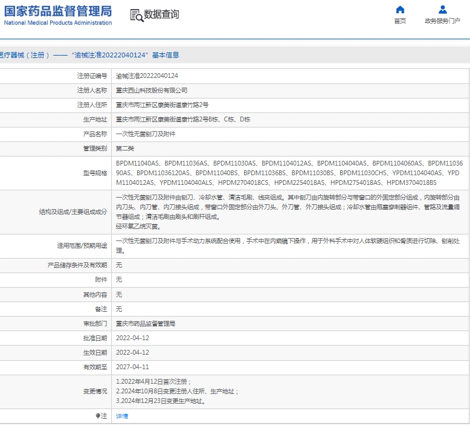Click the 适用范围/预期用途 label
The width and height of the screenshot is (470, 426).
pos(82,245)
